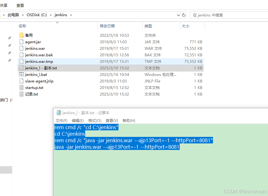
Task: Select file name slave-agent.jnlp
Action: point(39,81)
